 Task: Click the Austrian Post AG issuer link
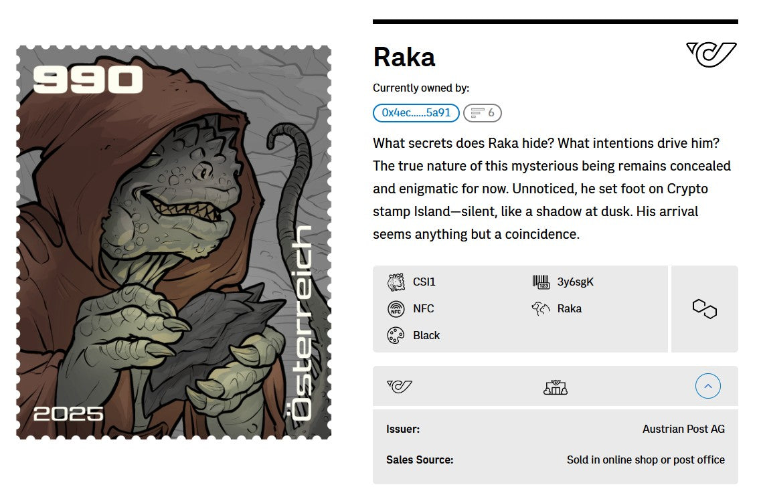pyautogui.click(x=683, y=429)
